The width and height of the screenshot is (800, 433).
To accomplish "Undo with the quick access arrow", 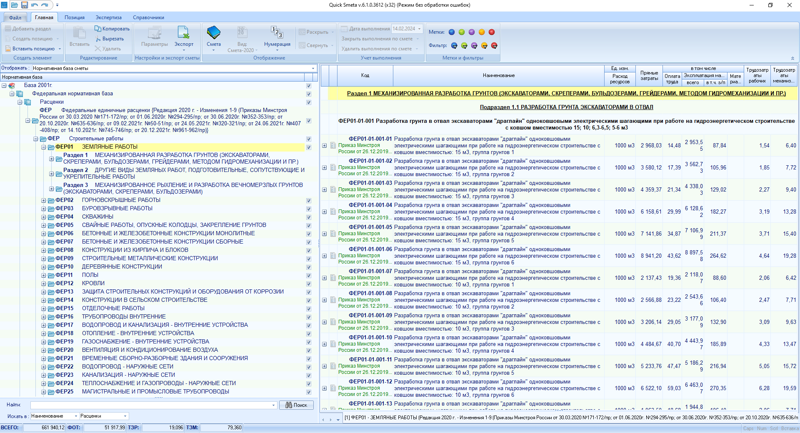I will pyautogui.click(x=34, y=5).
